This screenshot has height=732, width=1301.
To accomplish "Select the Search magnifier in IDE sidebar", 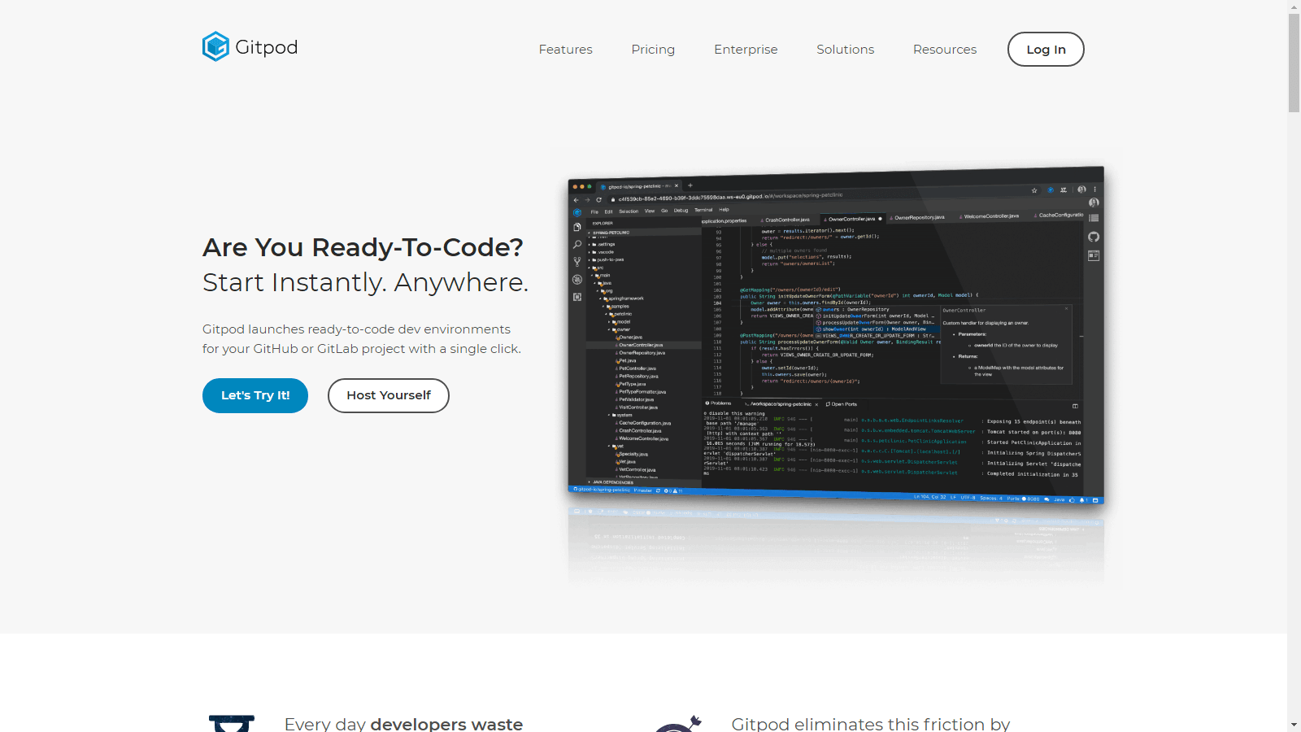I will pyautogui.click(x=577, y=245).
